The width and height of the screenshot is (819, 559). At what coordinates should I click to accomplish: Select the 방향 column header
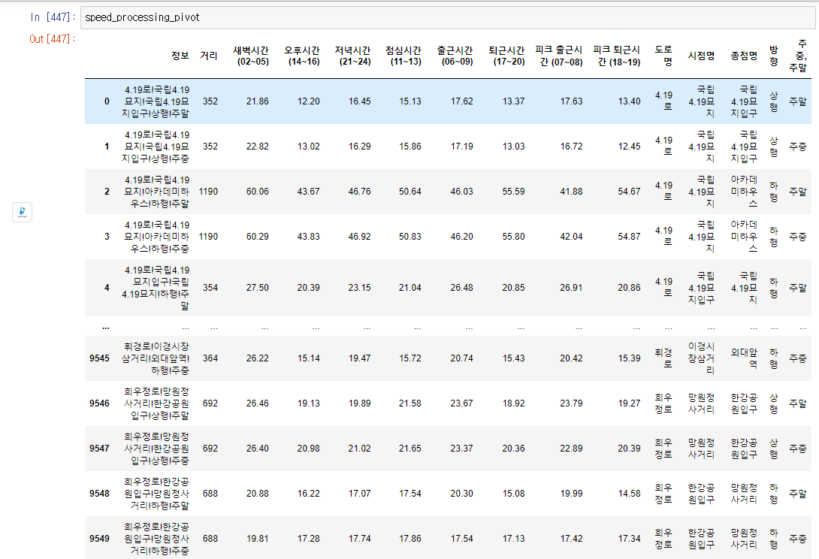tap(774, 56)
